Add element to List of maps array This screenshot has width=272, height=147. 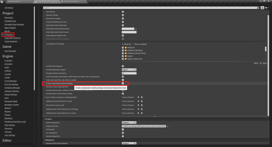coord(138,97)
